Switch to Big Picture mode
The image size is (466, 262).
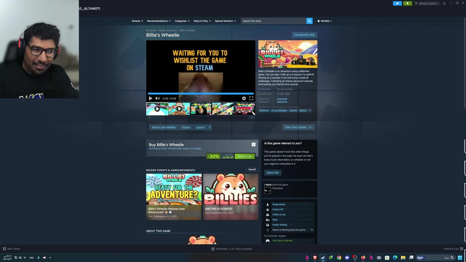pyautogui.click(x=444, y=3)
